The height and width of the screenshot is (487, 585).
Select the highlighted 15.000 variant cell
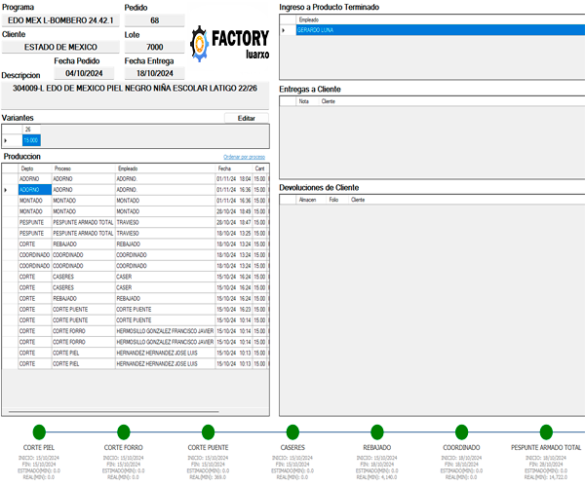pos(31,140)
